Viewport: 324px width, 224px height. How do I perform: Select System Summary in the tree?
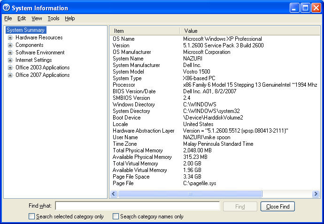pos(26,30)
